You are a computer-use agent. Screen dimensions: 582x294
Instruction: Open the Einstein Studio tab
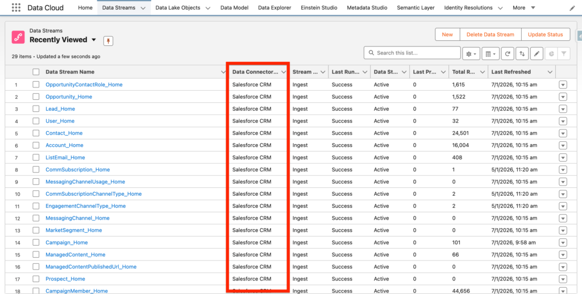[319, 8]
